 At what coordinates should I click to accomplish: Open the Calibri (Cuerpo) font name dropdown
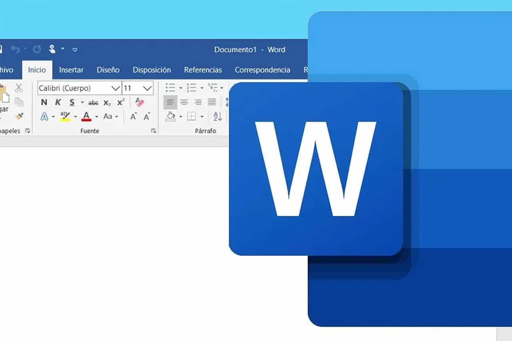pyautogui.click(x=116, y=88)
